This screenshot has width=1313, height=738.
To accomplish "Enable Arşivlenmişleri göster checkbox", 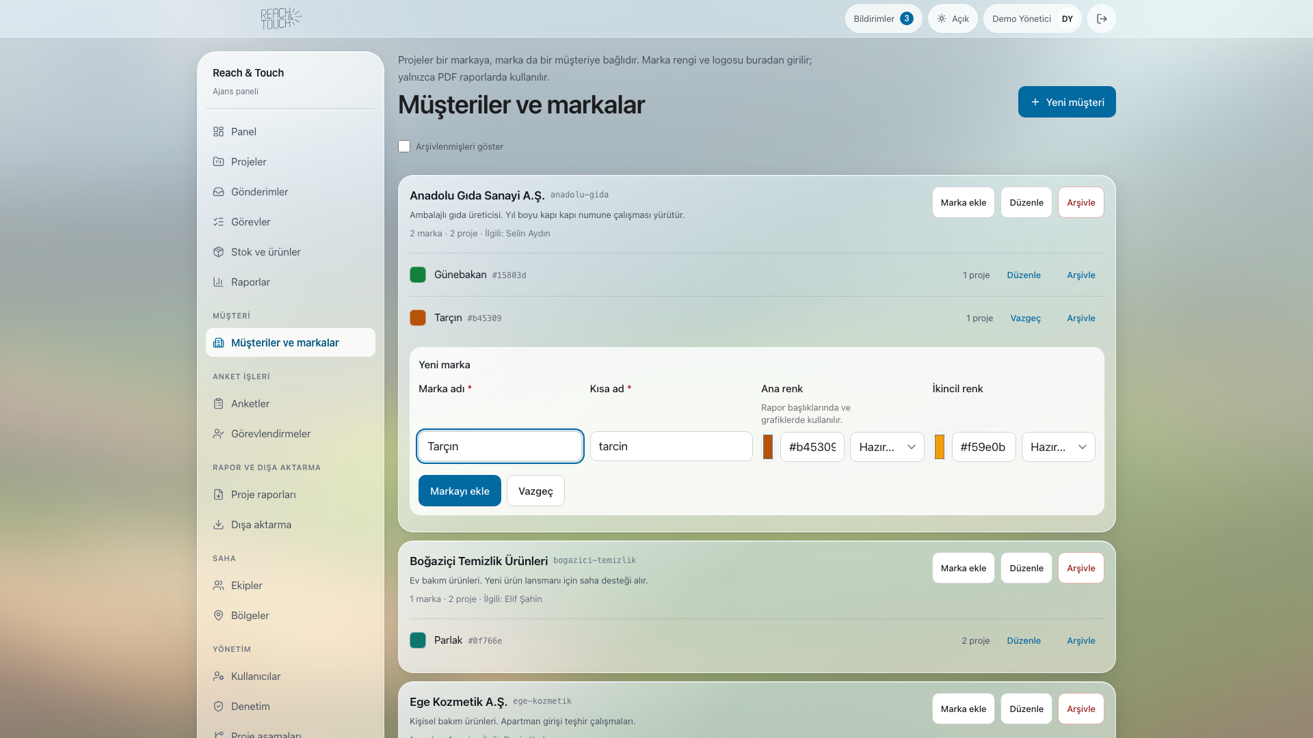I will [x=404, y=146].
